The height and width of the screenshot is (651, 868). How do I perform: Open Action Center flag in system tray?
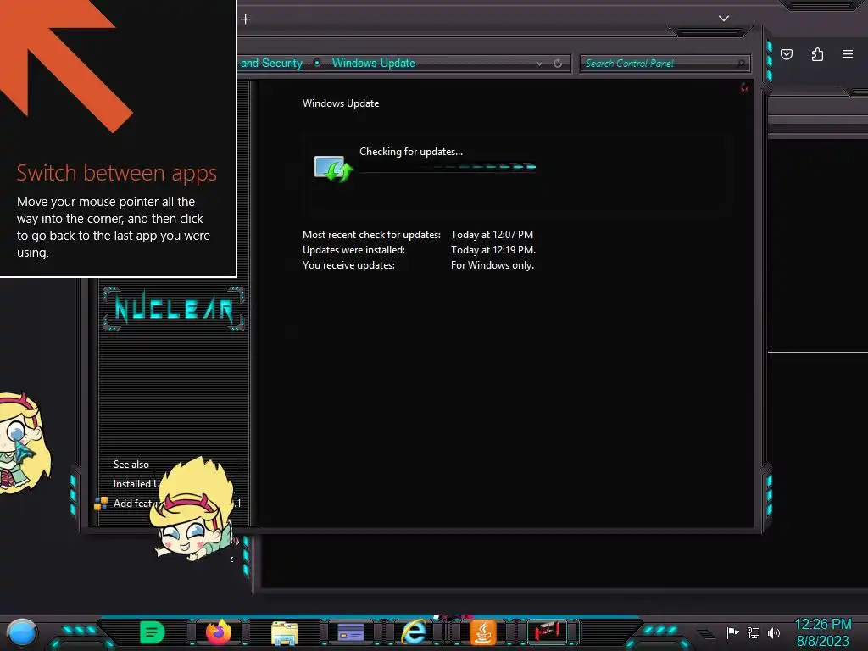[733, 632]
